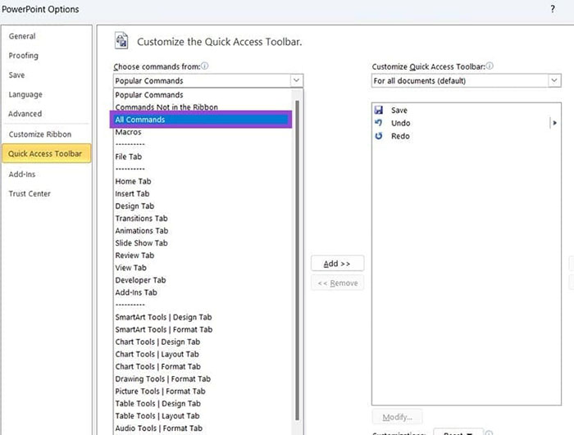Image resolution: width=574 pixels, height=435 pixels.
Task: Click the Help question mark icon
Action: [552, 9]
